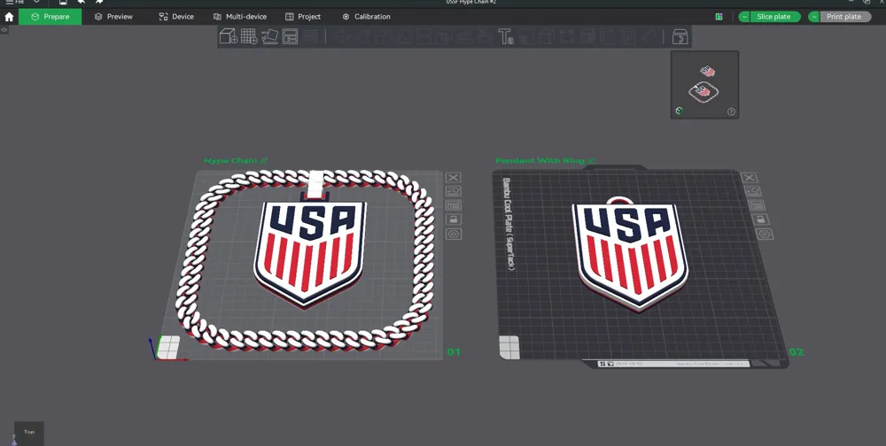
Task: Remove the Hype Chain plate
Action: coord(453,178)
